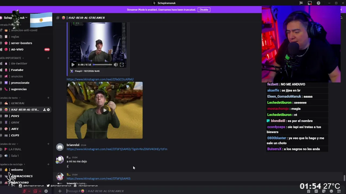Open the gift Nitro icon in message bar
Viewport: 346px width, 194px height.
coord(308,191)
